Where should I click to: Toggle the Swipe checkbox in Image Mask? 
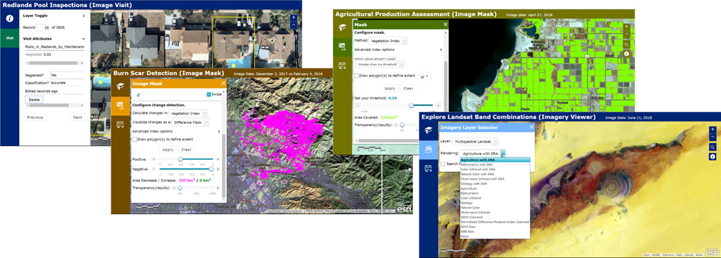tap(208, 94)
